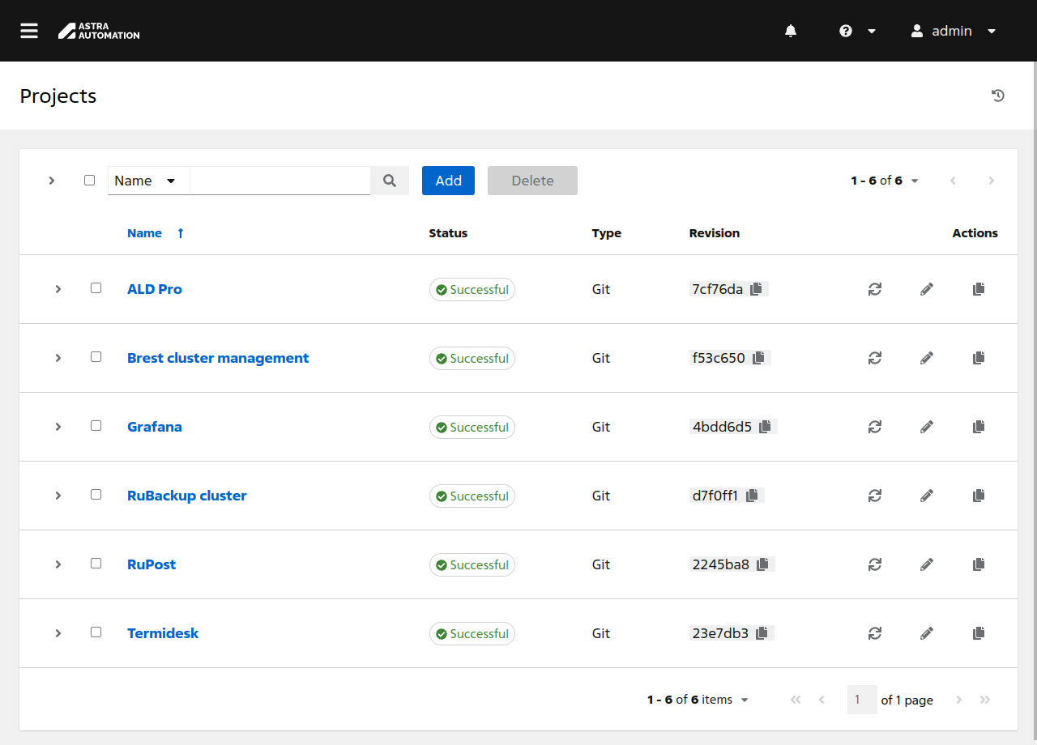Copy the Brest cluster management project
Screen dimensions: 1037x745
[979, 358]
